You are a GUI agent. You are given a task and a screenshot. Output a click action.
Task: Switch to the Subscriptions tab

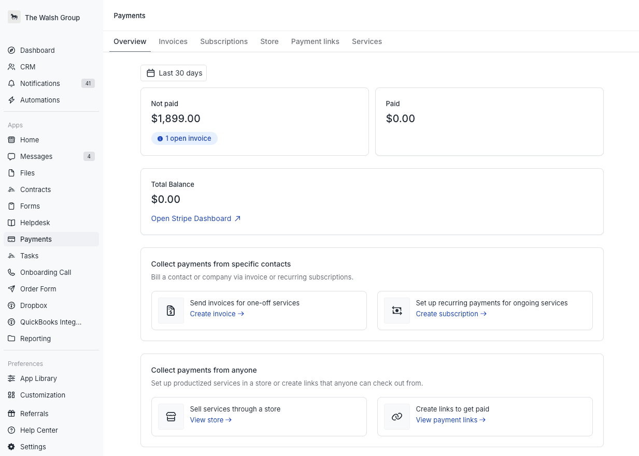pos(224,41)
